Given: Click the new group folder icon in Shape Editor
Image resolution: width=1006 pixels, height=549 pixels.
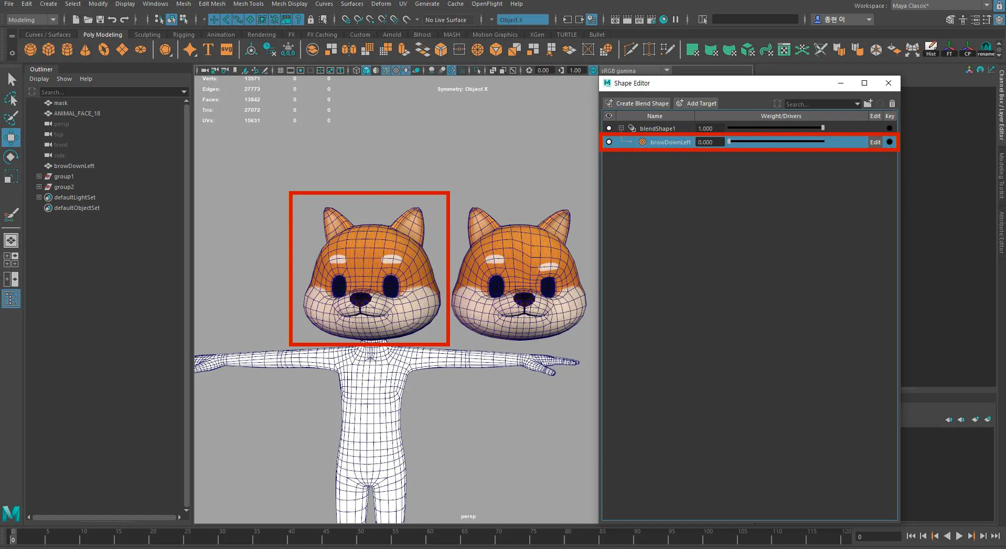Looking at the screenshot, I should coord(868,103).
